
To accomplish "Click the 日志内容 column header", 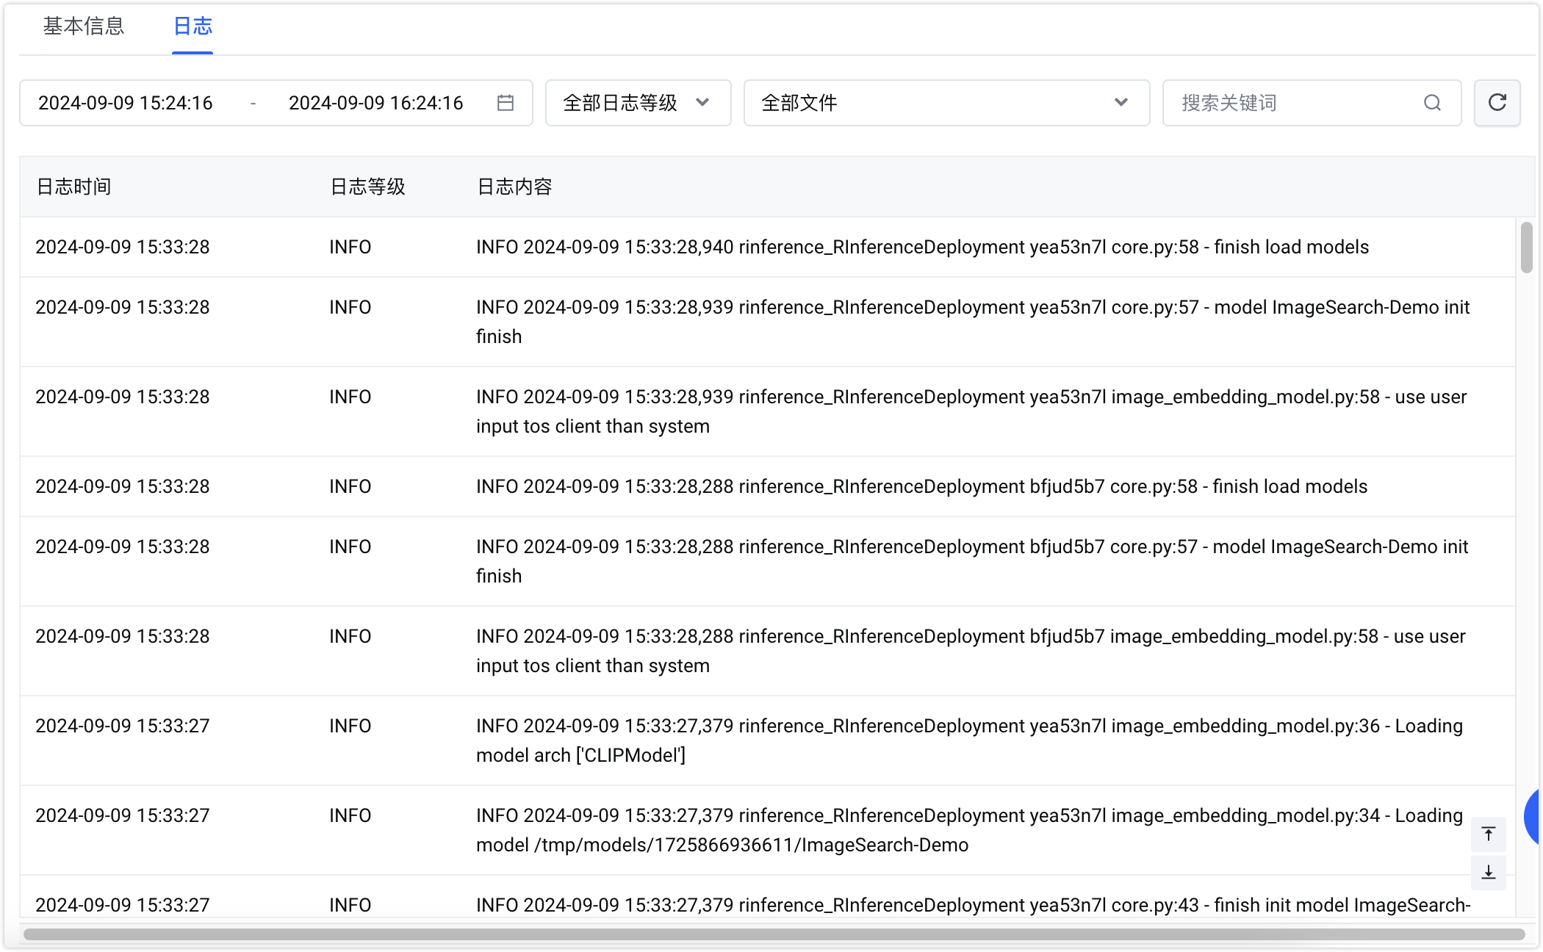I will (515, 187).
